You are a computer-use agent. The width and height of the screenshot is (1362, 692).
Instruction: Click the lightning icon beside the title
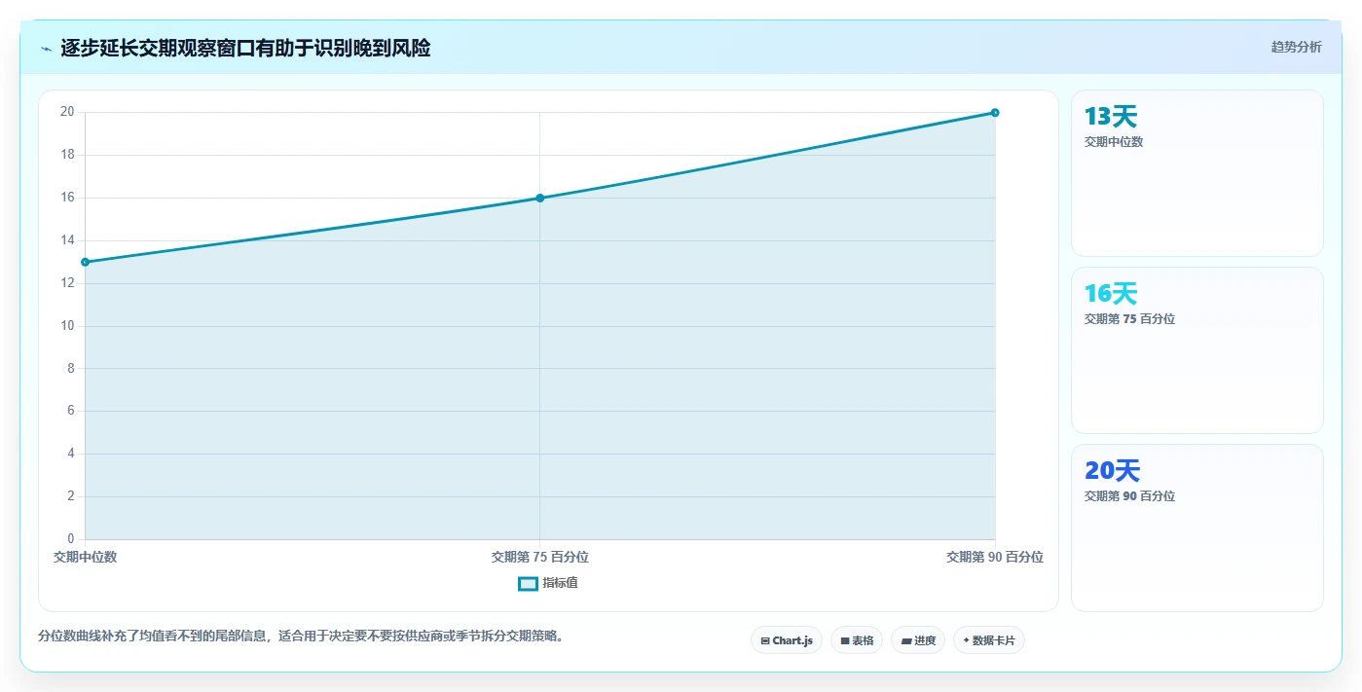pyautogui.click(x=46, y=48)
